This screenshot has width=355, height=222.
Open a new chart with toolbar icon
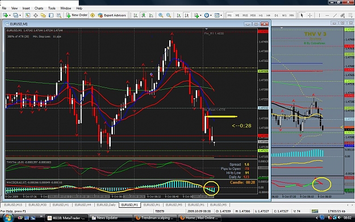pyautogui.click(x=5, y=15)
